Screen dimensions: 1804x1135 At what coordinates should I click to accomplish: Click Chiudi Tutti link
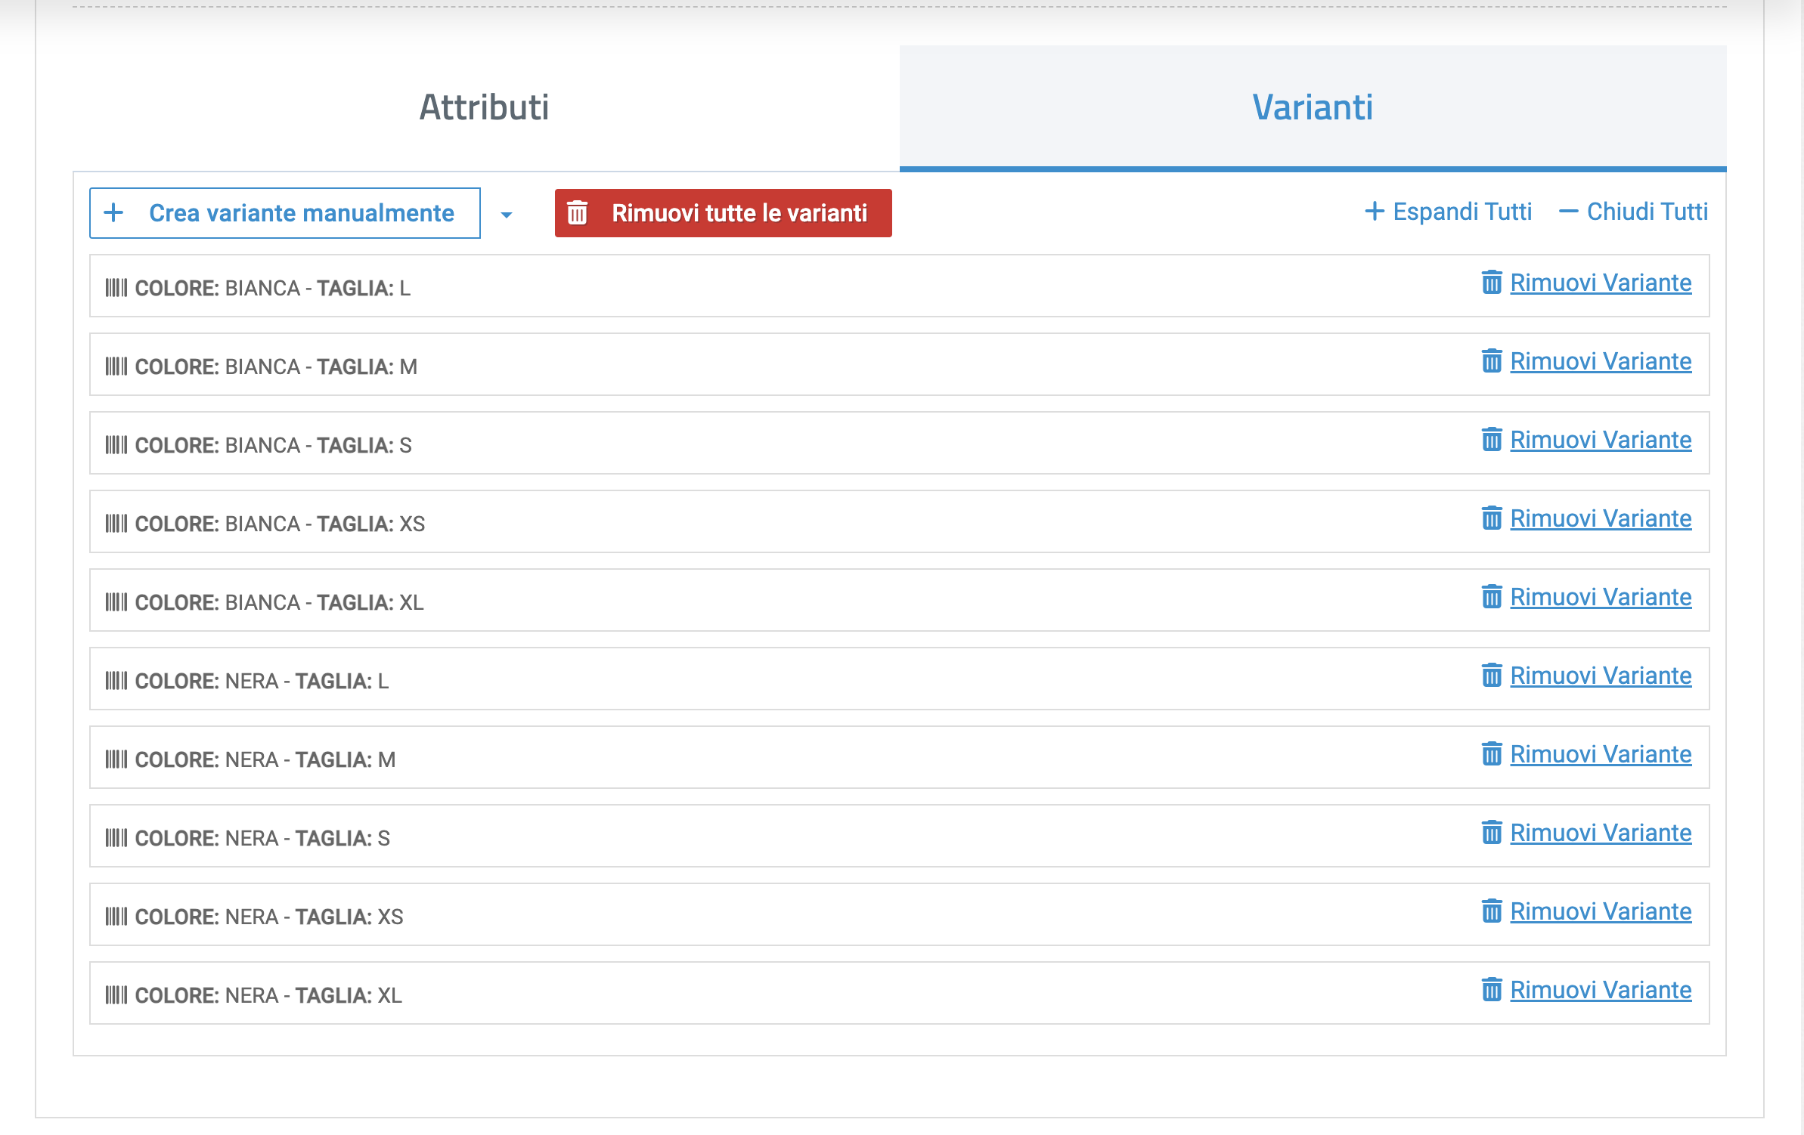coord(1633,212)
